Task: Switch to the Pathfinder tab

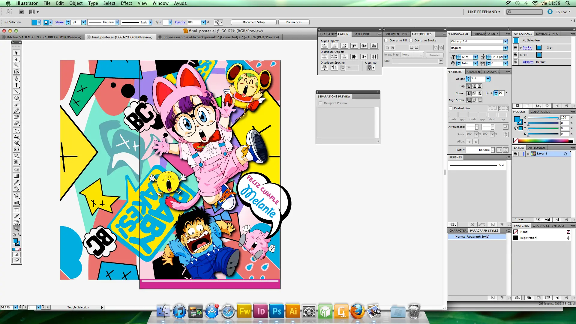Action: 361,34
